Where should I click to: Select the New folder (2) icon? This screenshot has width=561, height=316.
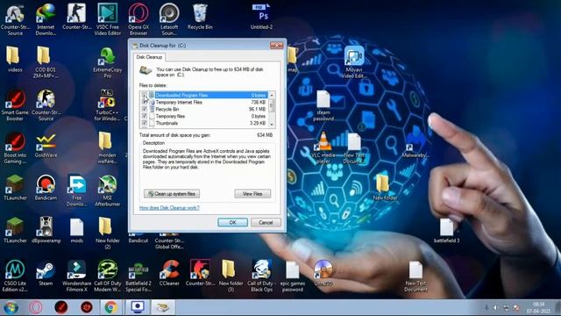tap(107, 233)
